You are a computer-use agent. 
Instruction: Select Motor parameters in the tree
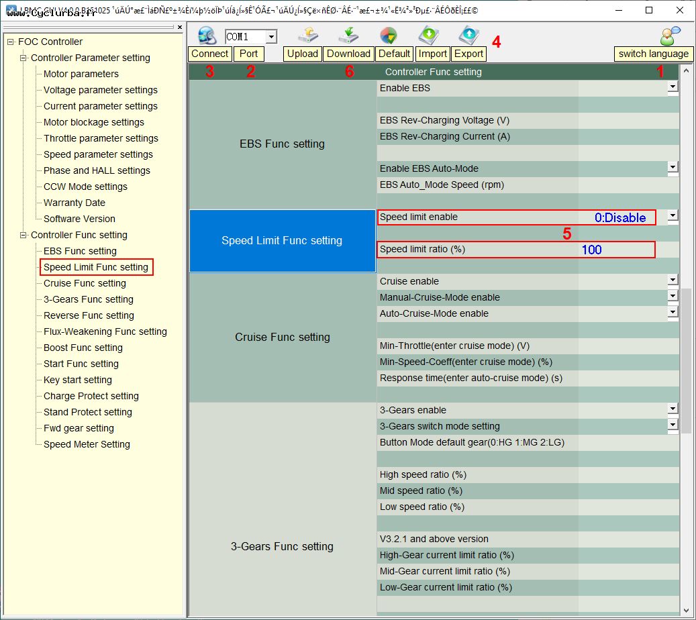click(x=81, y=74)
